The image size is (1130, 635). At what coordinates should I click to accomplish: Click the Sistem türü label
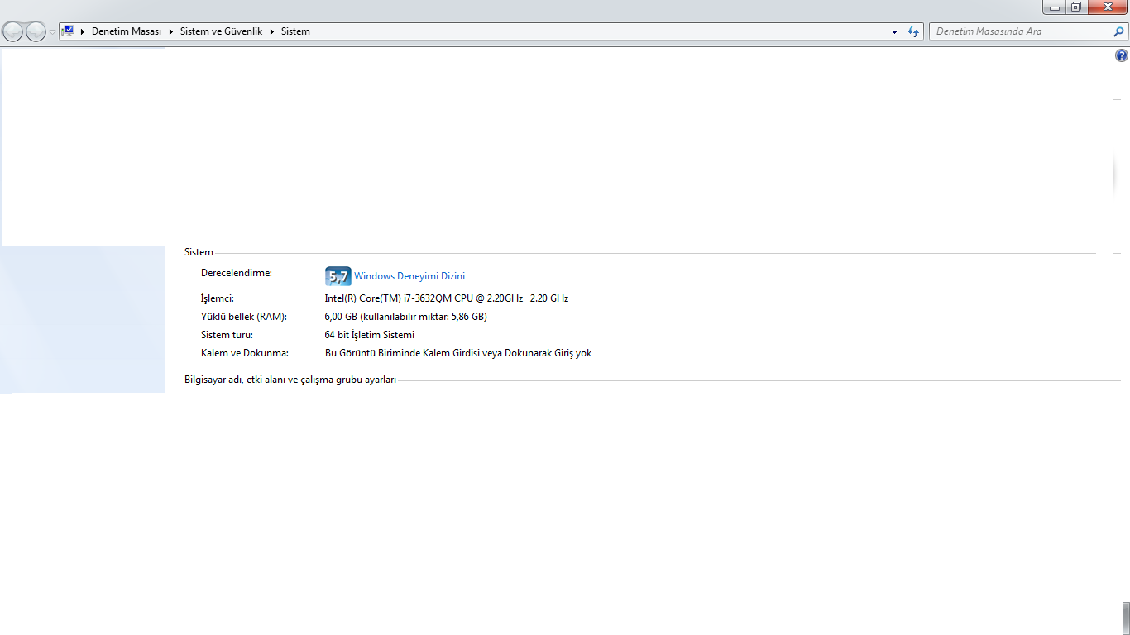point(227,335)
